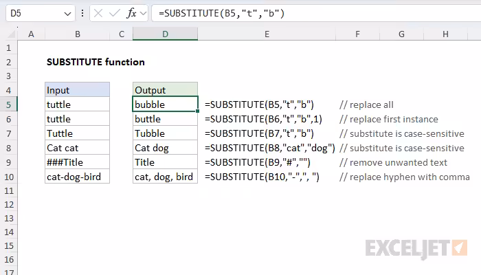Select row 8 header
Screen dimensions: 481x275
pos(8,148)
